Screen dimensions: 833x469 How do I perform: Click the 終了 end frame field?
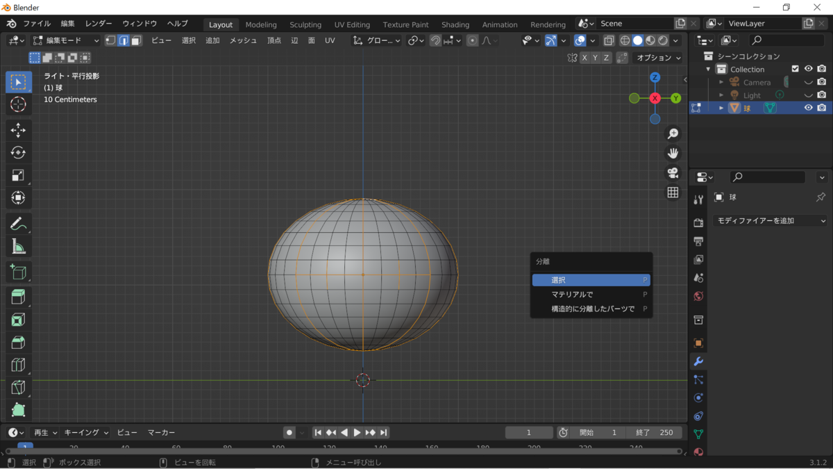click(654, 432)
